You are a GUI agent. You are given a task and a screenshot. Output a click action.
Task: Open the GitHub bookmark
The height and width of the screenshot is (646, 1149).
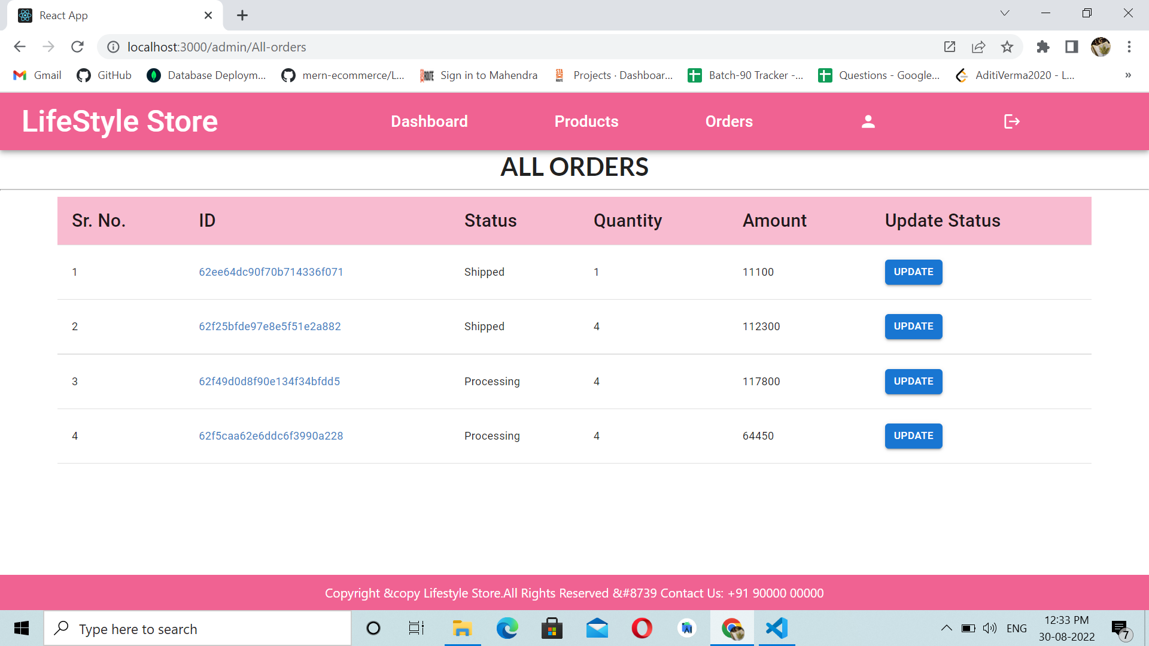click(104, 75)
